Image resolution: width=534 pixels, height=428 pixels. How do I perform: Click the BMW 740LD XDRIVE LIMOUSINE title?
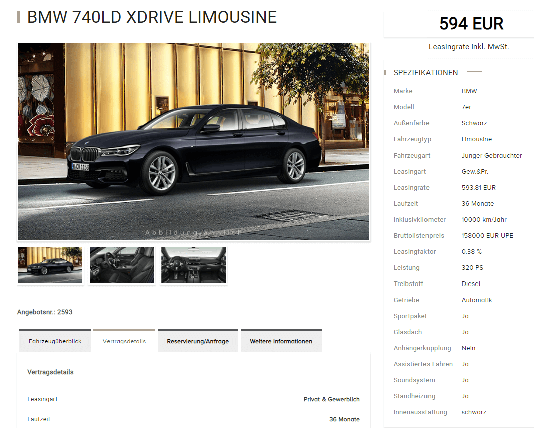coord(152,17)
